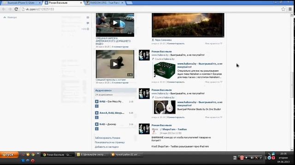Image resolution: width=295 pixels, height=165 pixels.
Task: Open the Chrome hamburger menu
Action: 290,9
